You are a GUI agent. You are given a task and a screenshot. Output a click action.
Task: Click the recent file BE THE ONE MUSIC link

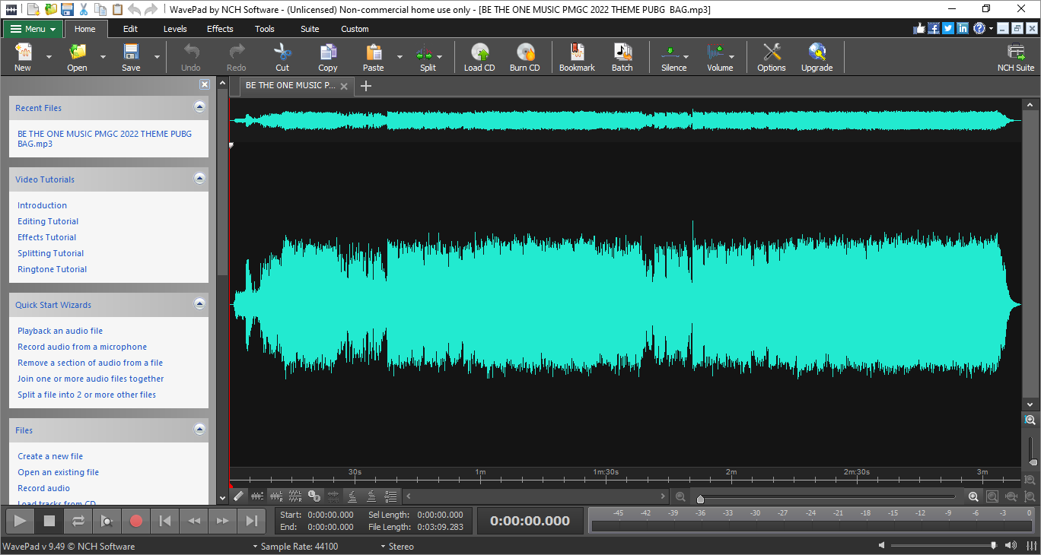pyautogui.click(x=105, y=138)
